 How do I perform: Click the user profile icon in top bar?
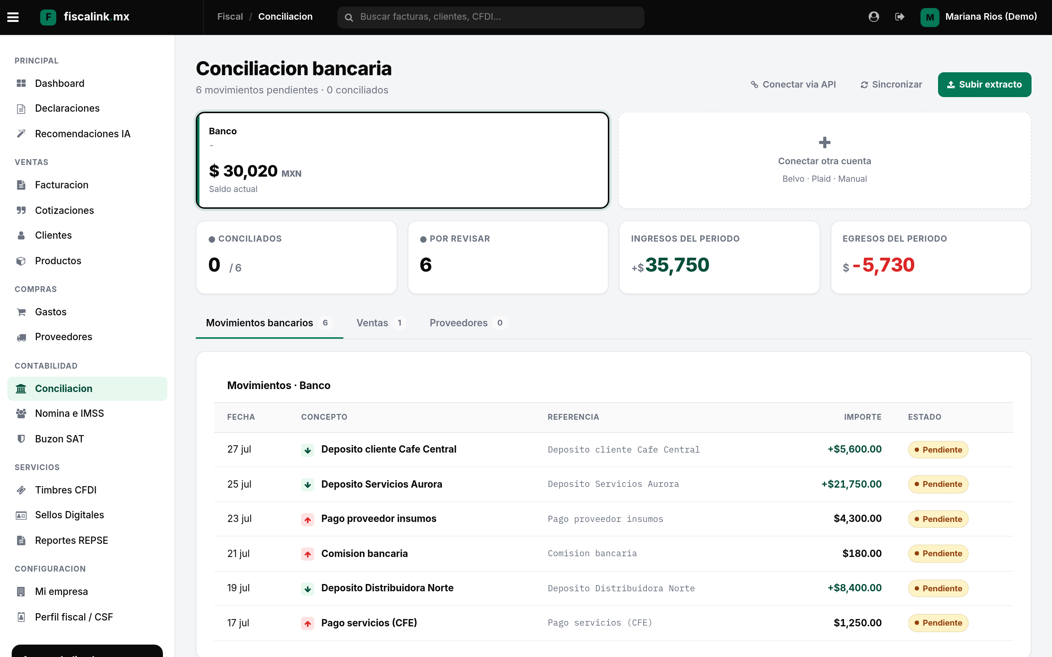[x=873, y=16]
